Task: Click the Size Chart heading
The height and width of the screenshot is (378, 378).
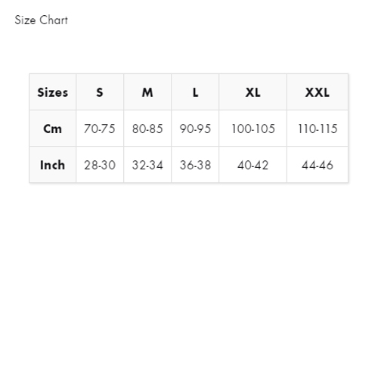Action: 41,20
